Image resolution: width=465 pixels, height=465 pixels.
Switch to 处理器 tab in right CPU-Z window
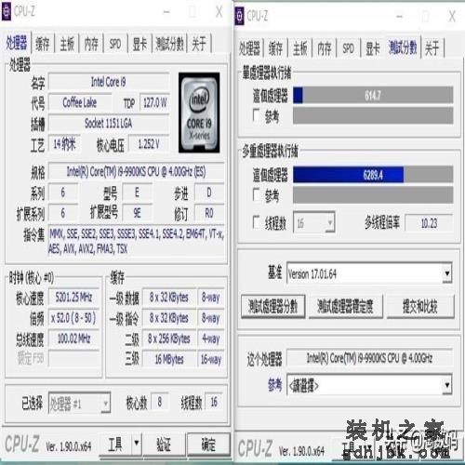(x=249, y=48)
